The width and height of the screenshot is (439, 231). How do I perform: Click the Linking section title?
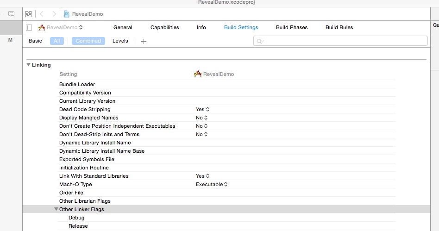(41, 65)
